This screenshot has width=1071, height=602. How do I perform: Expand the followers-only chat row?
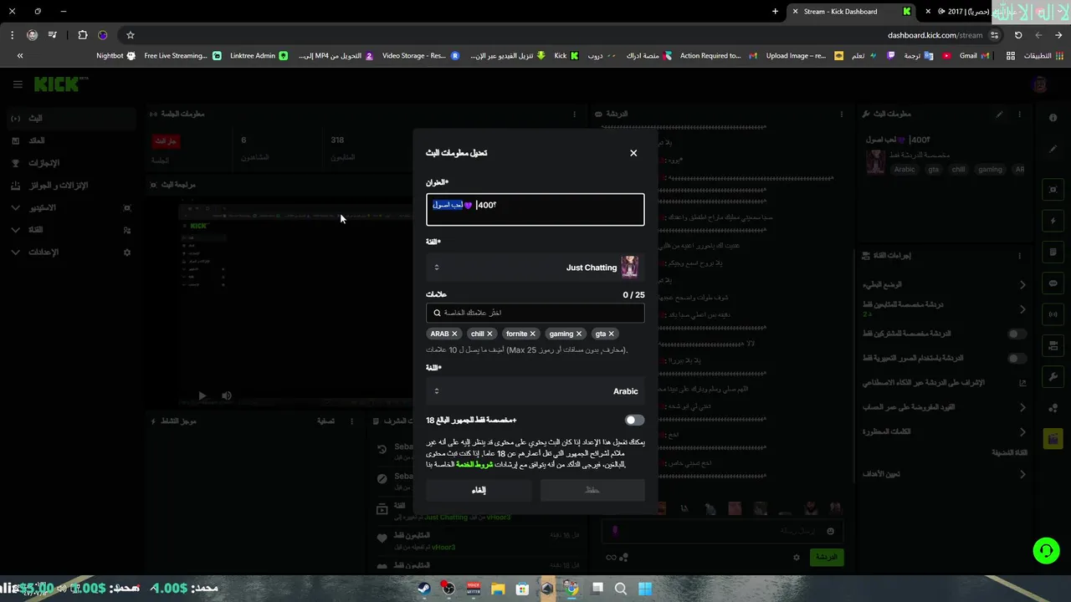click(945, 309)
